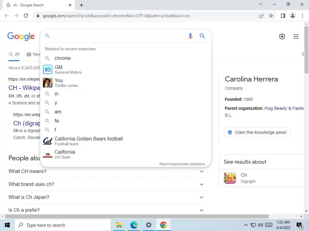Reload the page
Image resolution: width=309 pixels, height=231 pixels.
pyautogui.click(x=26, y=16)
